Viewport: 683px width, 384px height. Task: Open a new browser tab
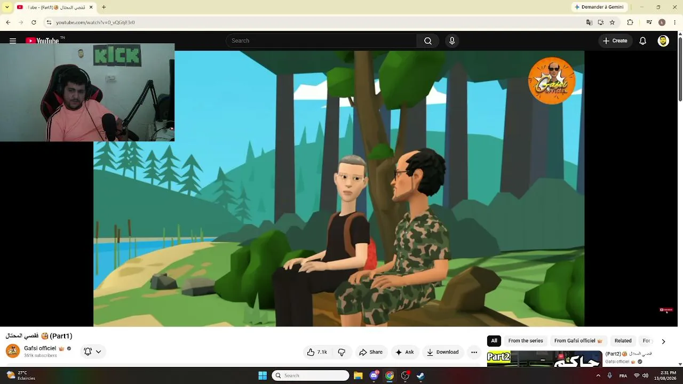104,7
